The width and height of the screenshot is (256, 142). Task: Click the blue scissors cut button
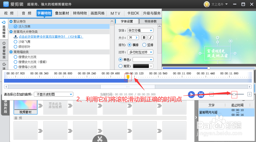point(201,94)
